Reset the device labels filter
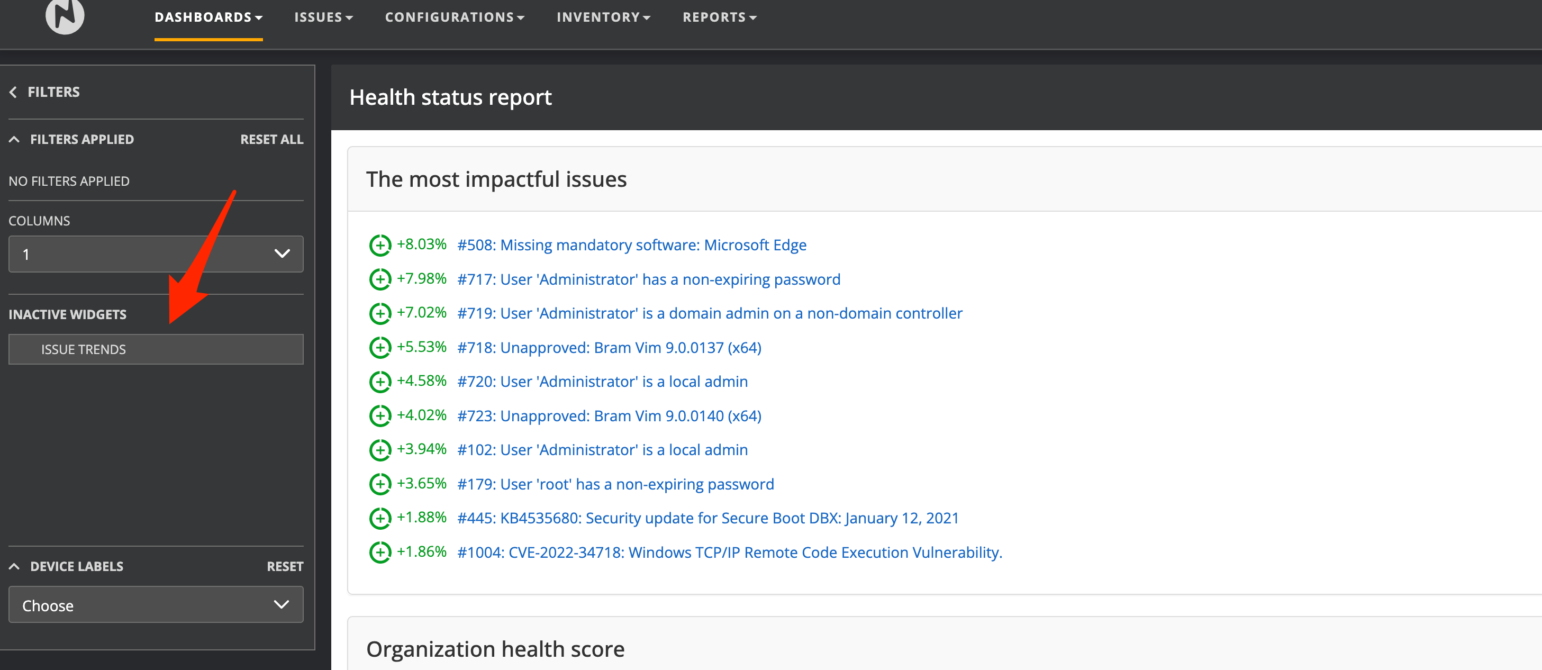1542x670 pixels. pyautogui.click(x=284, y=566)
